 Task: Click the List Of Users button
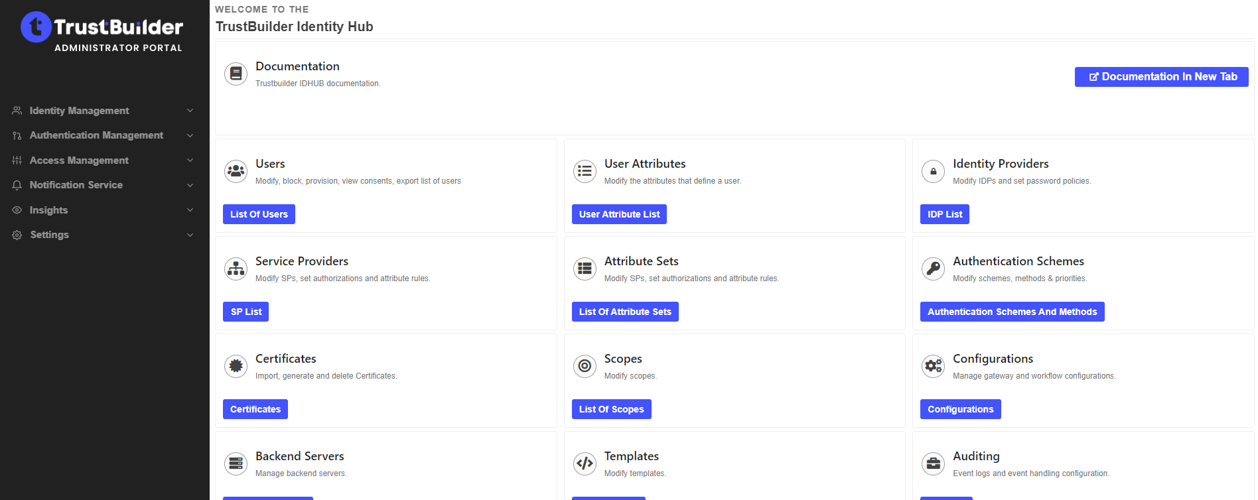click(259, 214)
